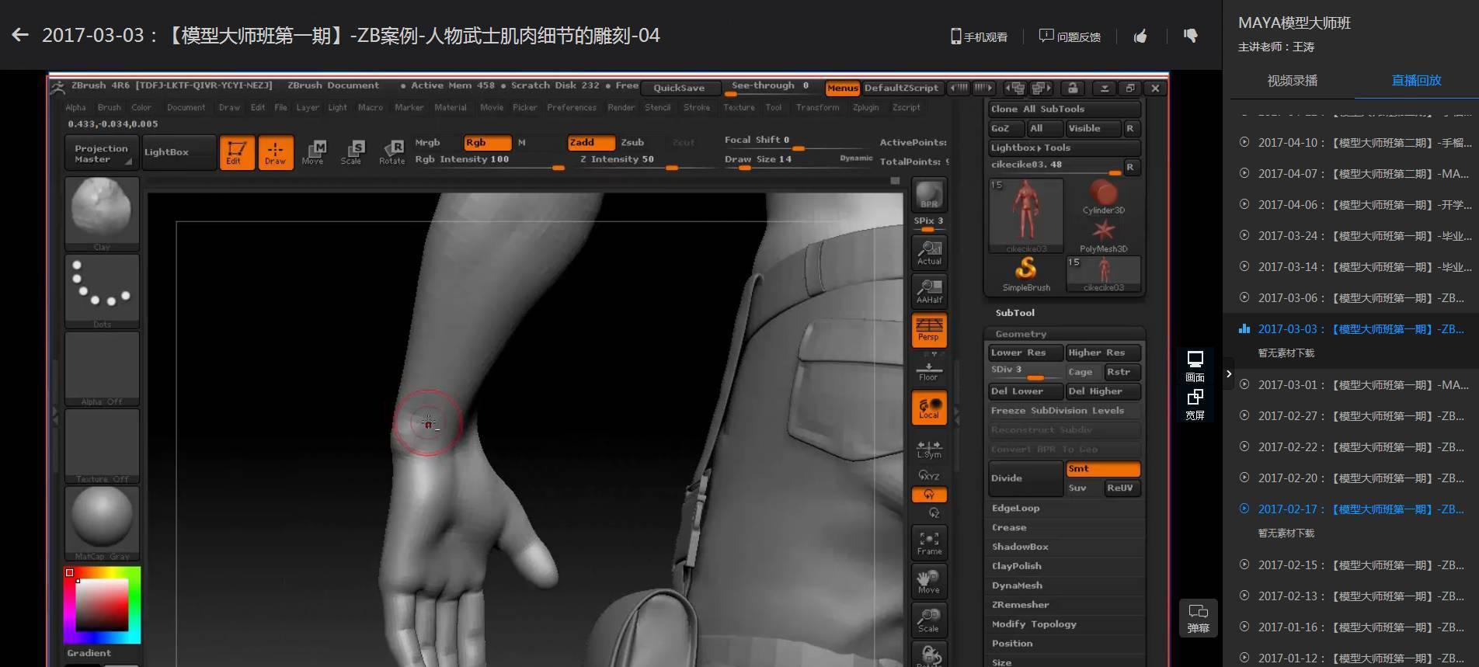Toggle Local transformation mode
1479x667 pixels.
(x=929, y=407)
